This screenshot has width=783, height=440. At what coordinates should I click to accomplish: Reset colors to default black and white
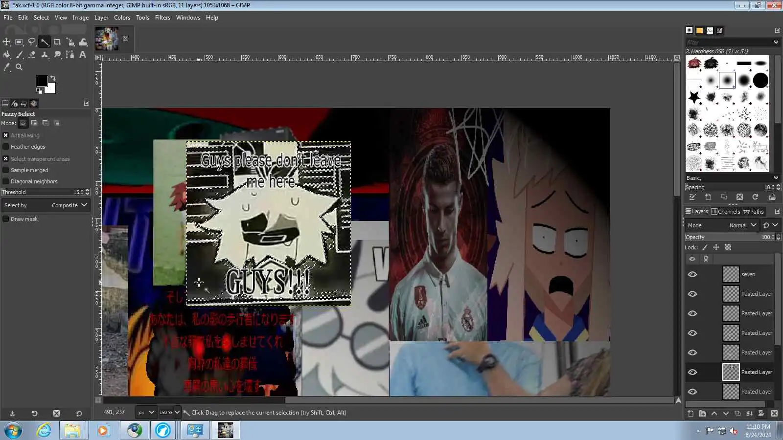click(x=39, y=91)
